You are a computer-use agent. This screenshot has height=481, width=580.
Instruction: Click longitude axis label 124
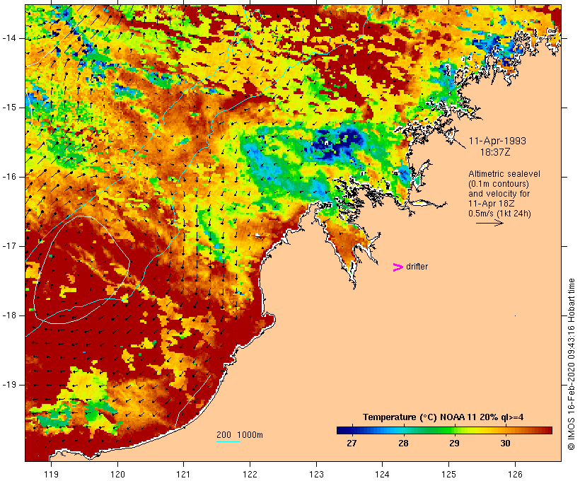pyautogui.click(x=382, y=474)
